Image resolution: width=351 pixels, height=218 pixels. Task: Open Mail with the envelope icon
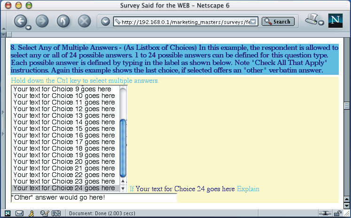tap(19, 213)
